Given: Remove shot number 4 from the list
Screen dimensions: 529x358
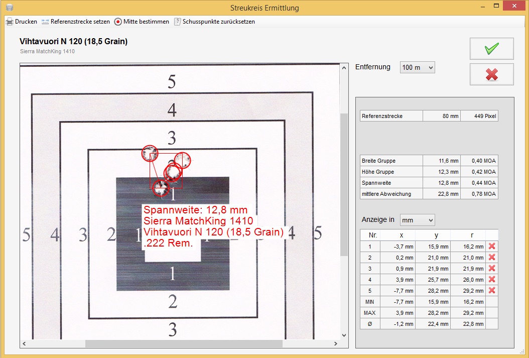Looking at the screenshot, I should coord(492,279).
